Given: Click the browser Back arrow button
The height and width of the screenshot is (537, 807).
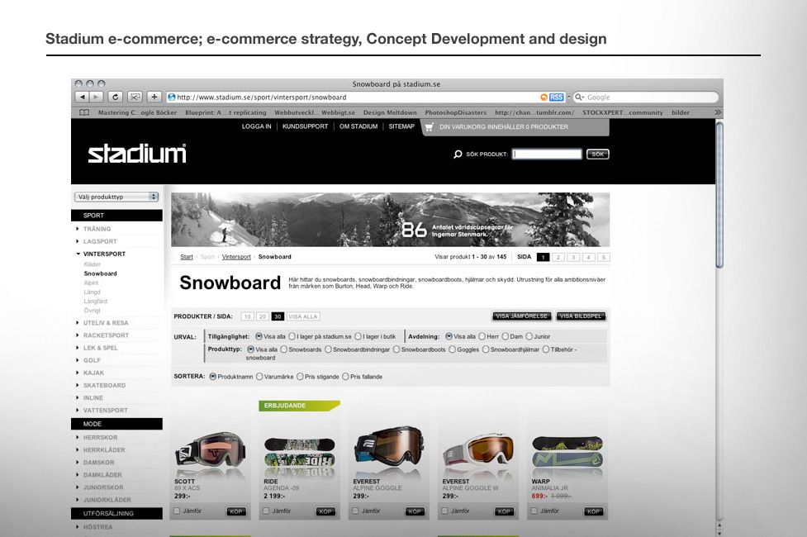Looking at the screenshot, I should coord(83,97).
